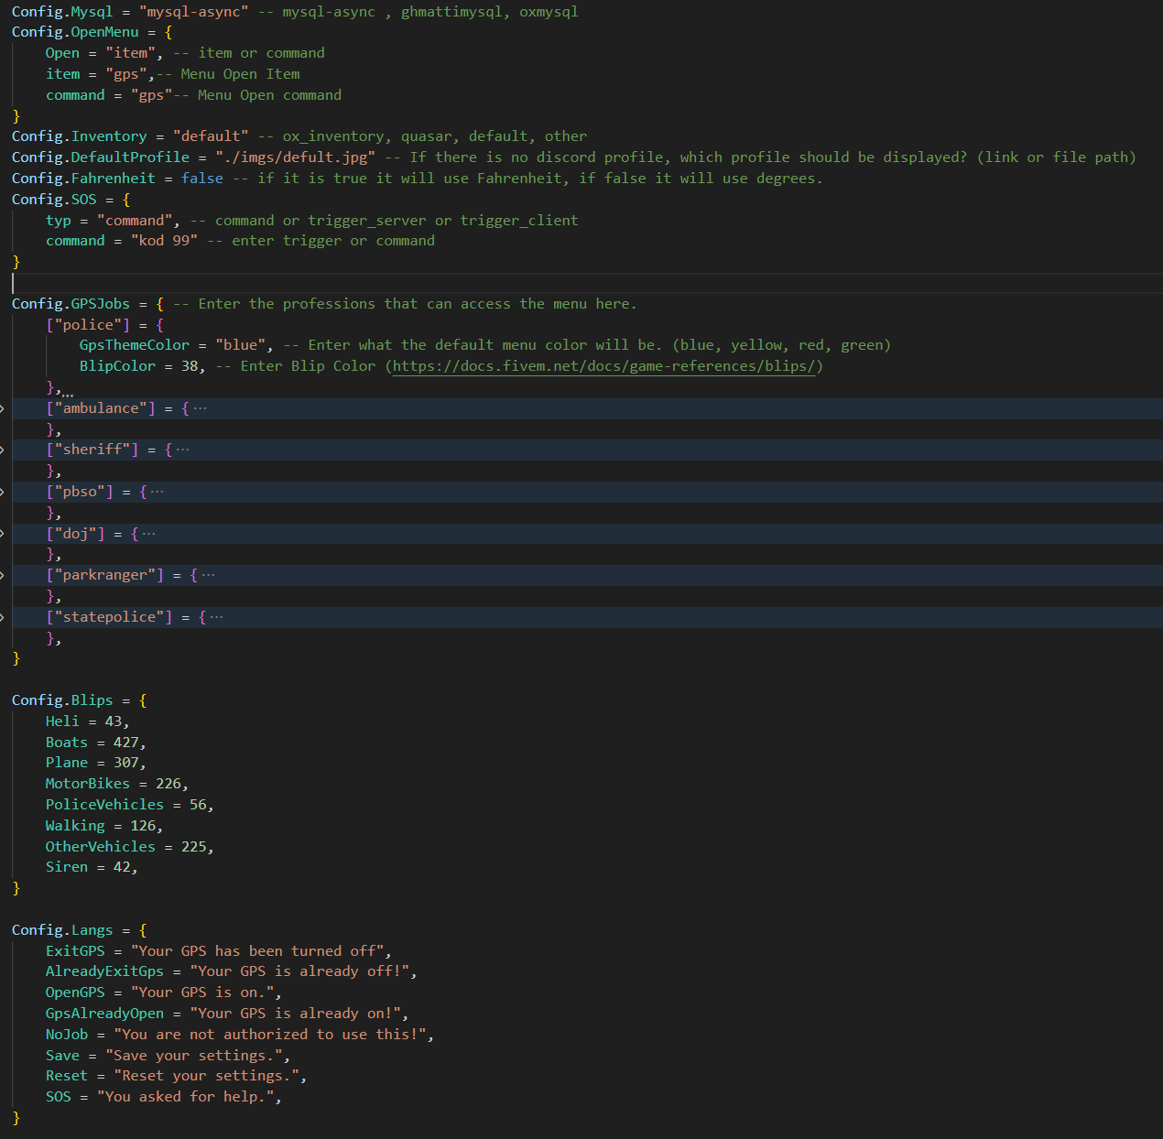The image size is (1163, 1139).
Task: Click the ellipsis marker on the "pbso" line
Action: [158, 492]
